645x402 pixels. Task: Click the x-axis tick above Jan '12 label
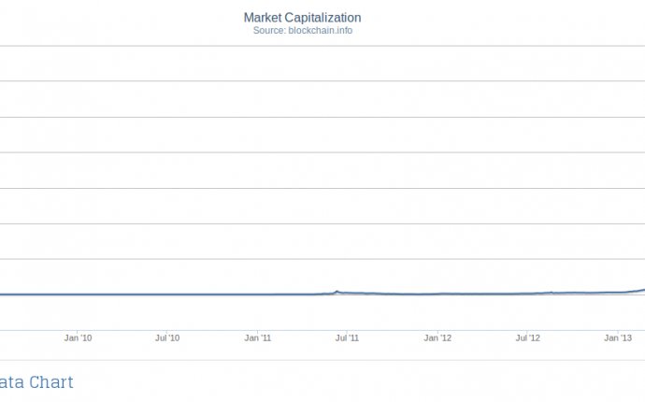(437, 332)
